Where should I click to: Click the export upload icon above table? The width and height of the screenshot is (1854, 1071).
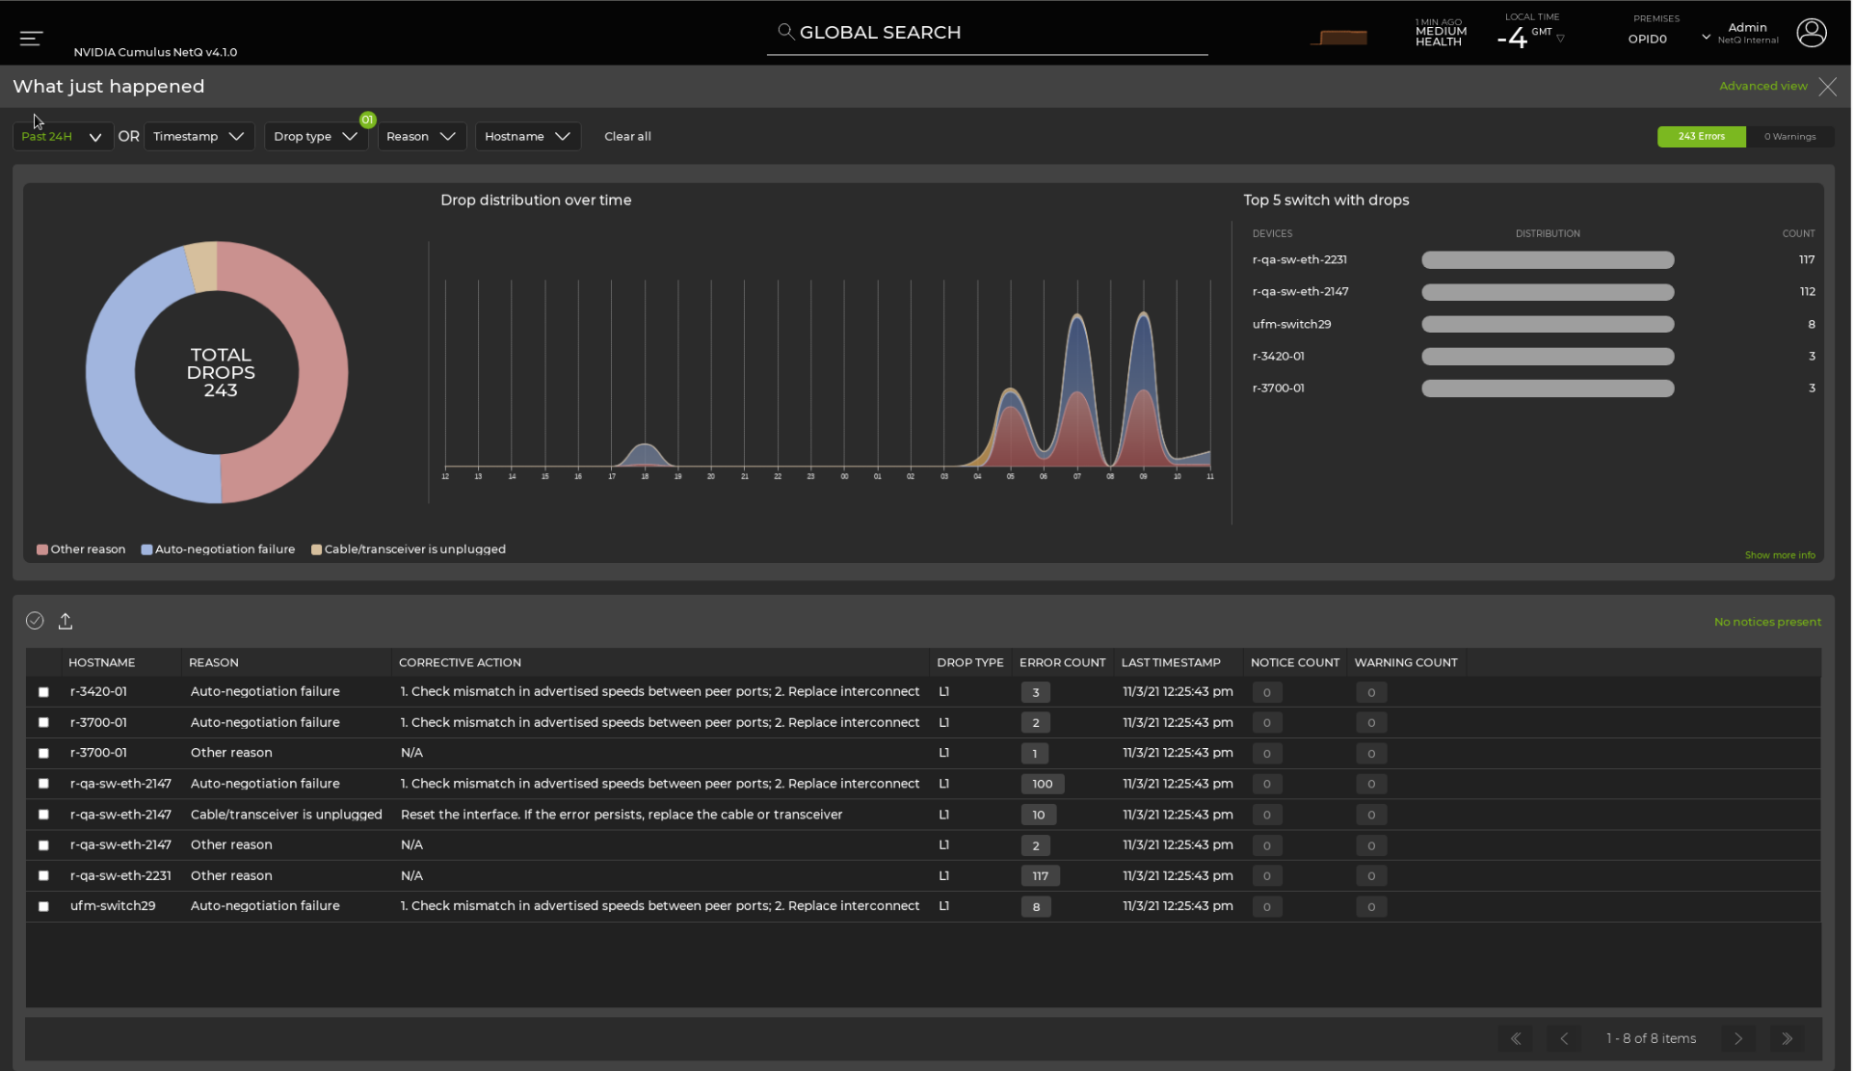click(x=66, y=621)
